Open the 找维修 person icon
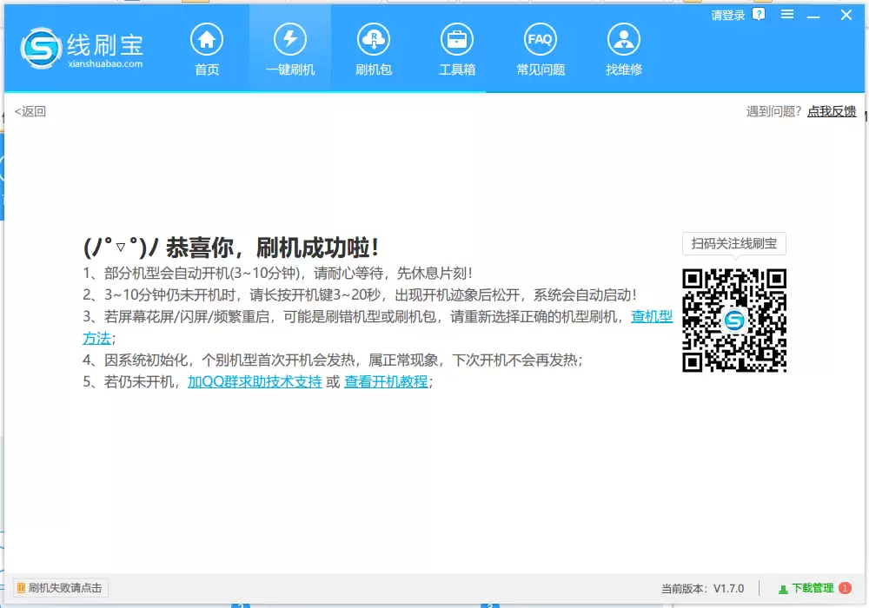Screen dimensions: 869x608 (x=624, y=39)
